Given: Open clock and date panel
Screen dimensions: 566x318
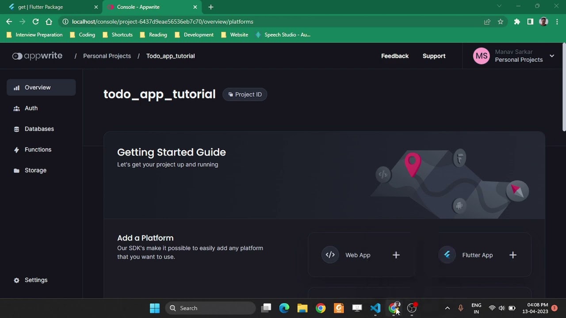Looking at the screenshot, I should [535, 308].
